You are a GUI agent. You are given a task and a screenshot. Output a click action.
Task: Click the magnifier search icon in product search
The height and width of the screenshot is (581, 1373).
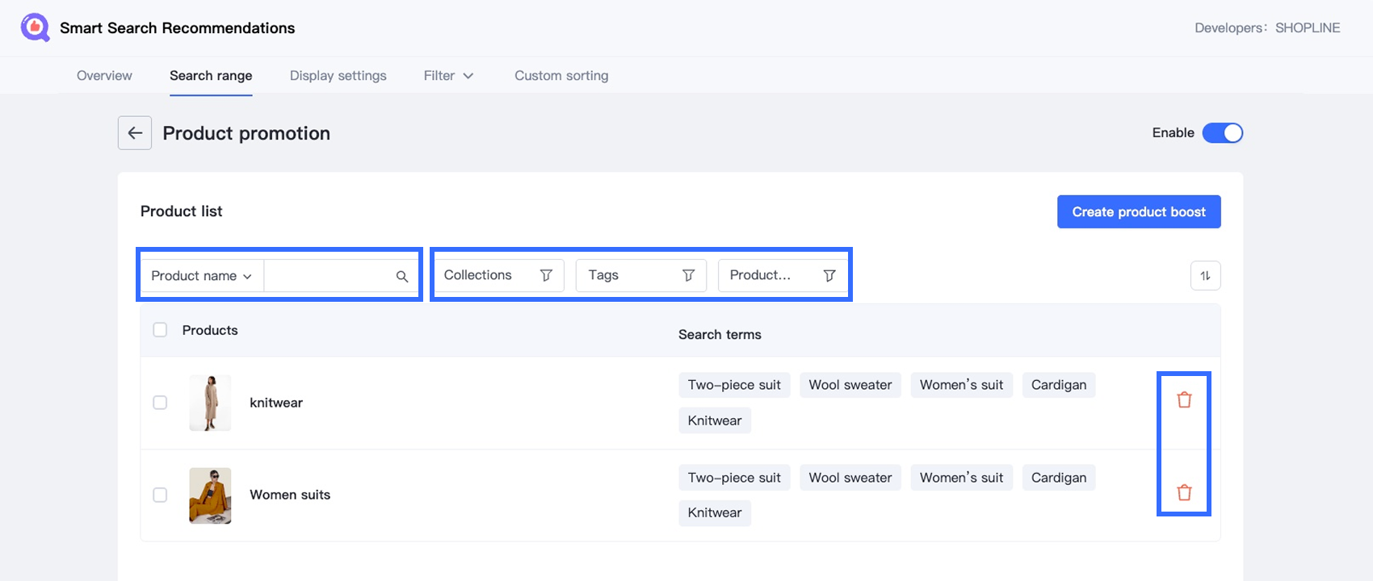tap(401, 276)
